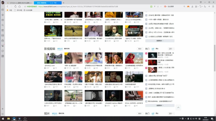Screen dimensions: 216x121
Task: Open the downloads icon in toolbar
Action: tap(192, 7)
